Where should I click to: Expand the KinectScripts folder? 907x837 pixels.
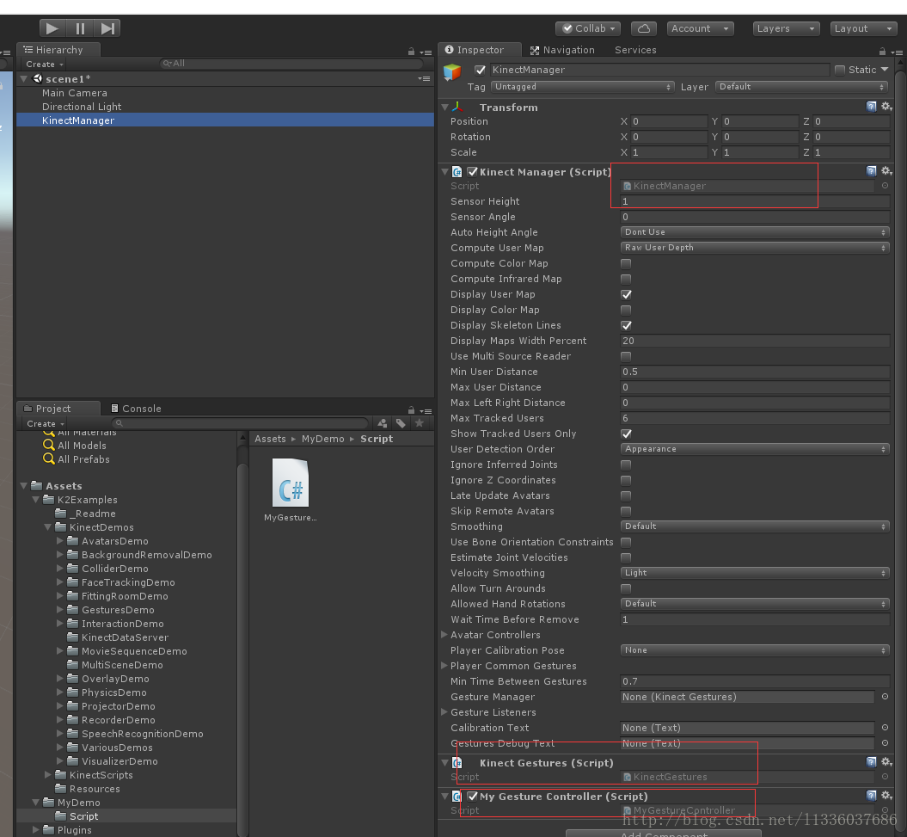(48, 774)
